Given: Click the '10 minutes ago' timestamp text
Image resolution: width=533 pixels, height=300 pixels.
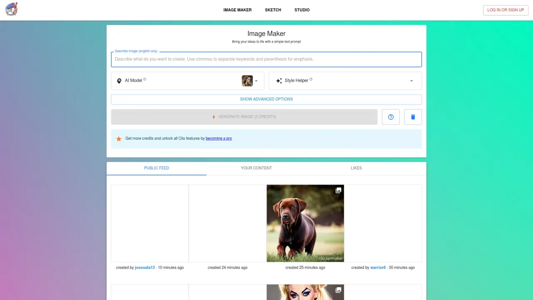Looking at the screenshot, I should [x=171, y=267].
